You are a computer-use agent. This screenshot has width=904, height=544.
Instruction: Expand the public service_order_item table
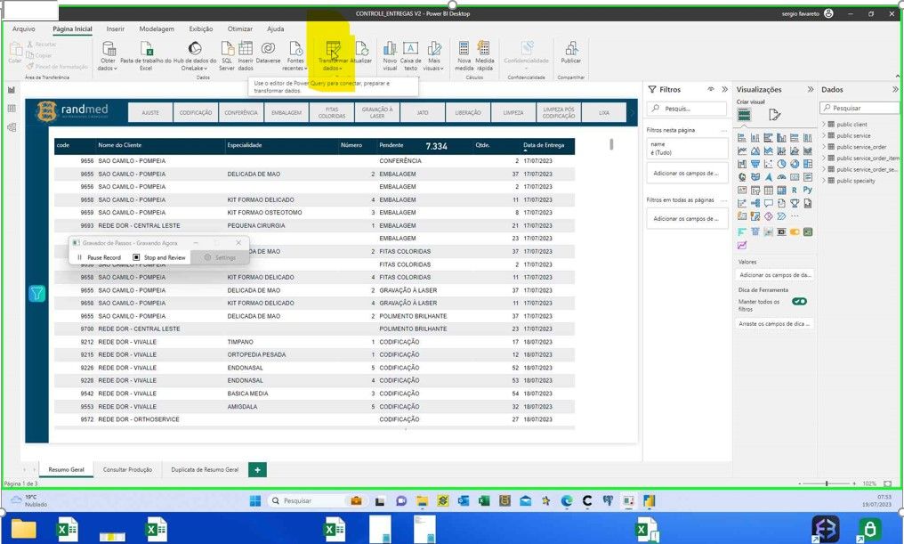[x=825, y=158]
